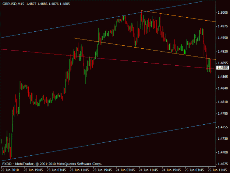Click time axis label 25 Jun 11:45

217,170
